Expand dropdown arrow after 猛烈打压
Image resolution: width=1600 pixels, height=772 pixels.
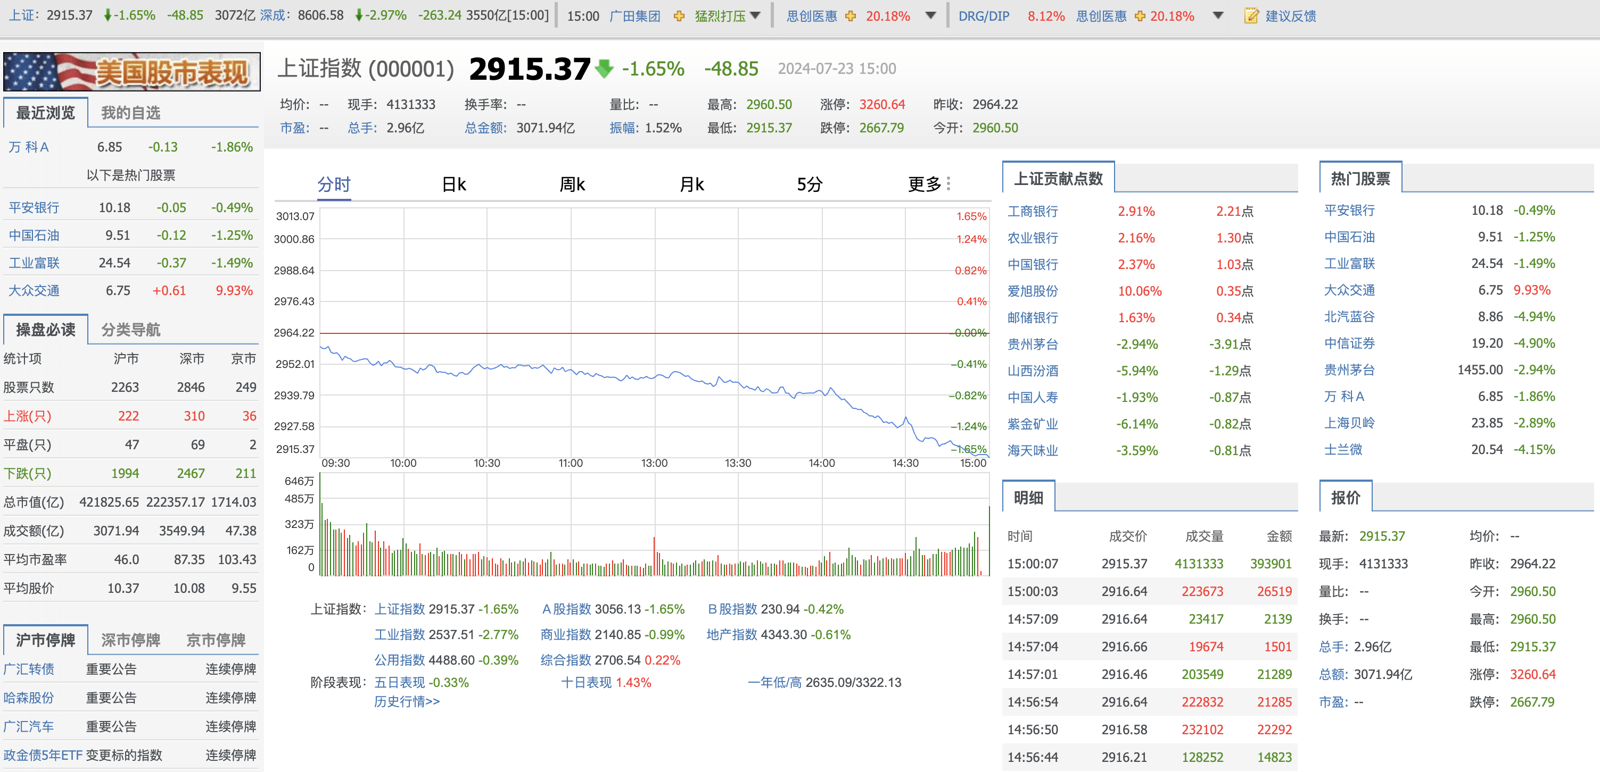click(755, 15)
